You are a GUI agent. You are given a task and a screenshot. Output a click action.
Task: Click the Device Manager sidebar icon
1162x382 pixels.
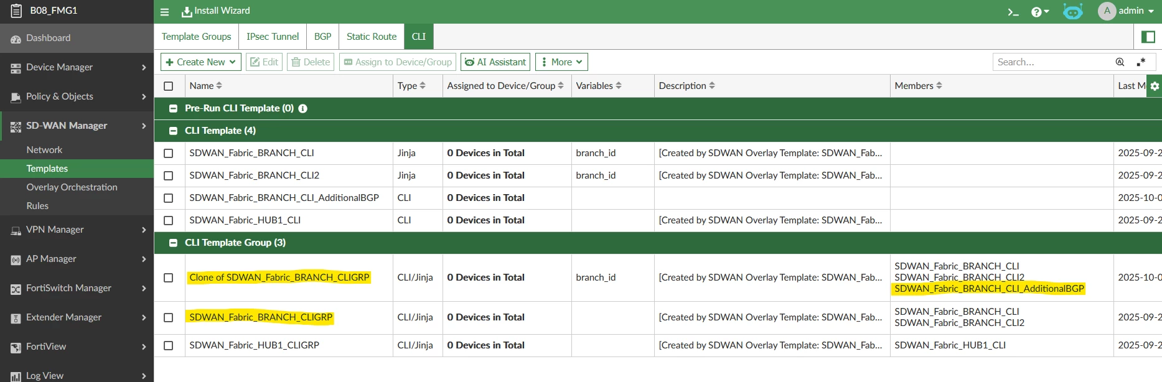pyautogui.click(x=16, y=68)
